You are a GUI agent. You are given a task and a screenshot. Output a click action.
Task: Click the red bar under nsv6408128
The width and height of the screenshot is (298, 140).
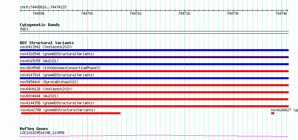[x=154, y=92]
